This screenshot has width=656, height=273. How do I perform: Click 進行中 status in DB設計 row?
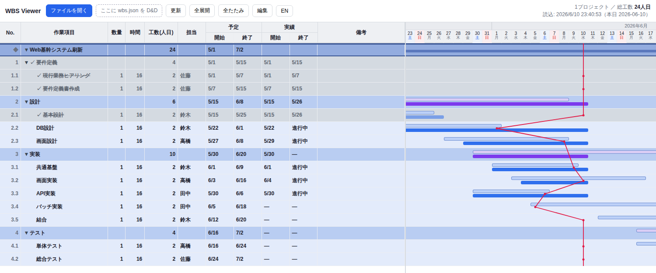(x=300, y=128)
